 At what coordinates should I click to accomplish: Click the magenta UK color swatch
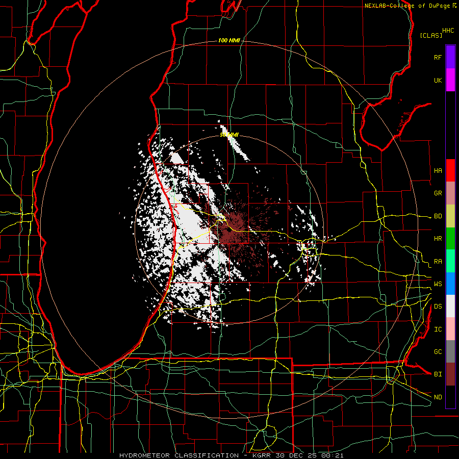(x=450, y=80)
